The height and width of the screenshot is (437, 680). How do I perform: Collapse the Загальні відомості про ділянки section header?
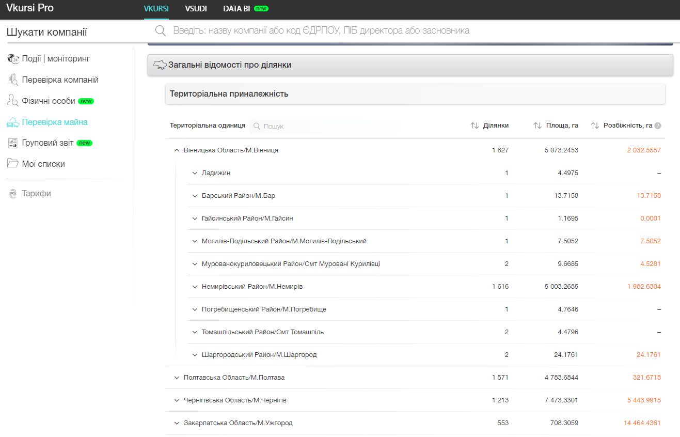pyautogui.click(x=410, y=65)
